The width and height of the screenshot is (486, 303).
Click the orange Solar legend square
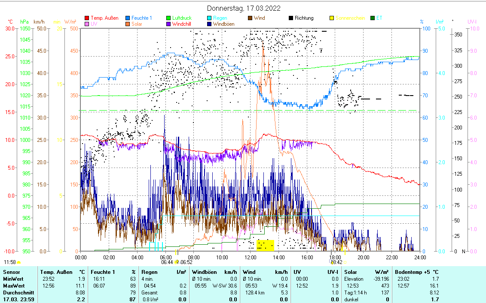coord(128,24)
